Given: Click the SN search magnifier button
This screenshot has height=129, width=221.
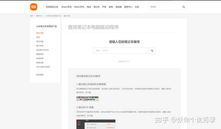Looking at the screenshot, I should [x=152, y=51].
